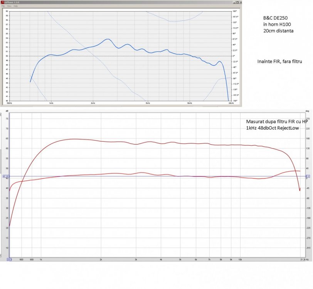Close the rePhase window
Viewport: 313px width, 289px height.
click(241, 2)
